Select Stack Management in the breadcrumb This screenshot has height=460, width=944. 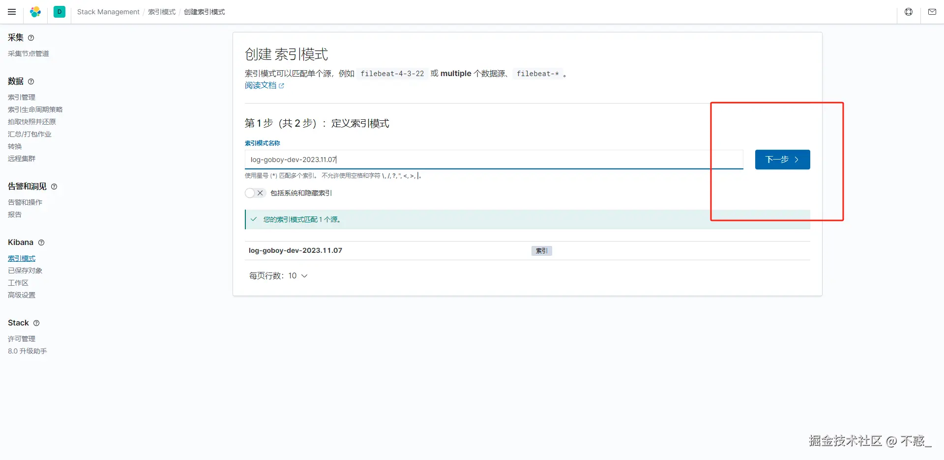tap(108, 12)
